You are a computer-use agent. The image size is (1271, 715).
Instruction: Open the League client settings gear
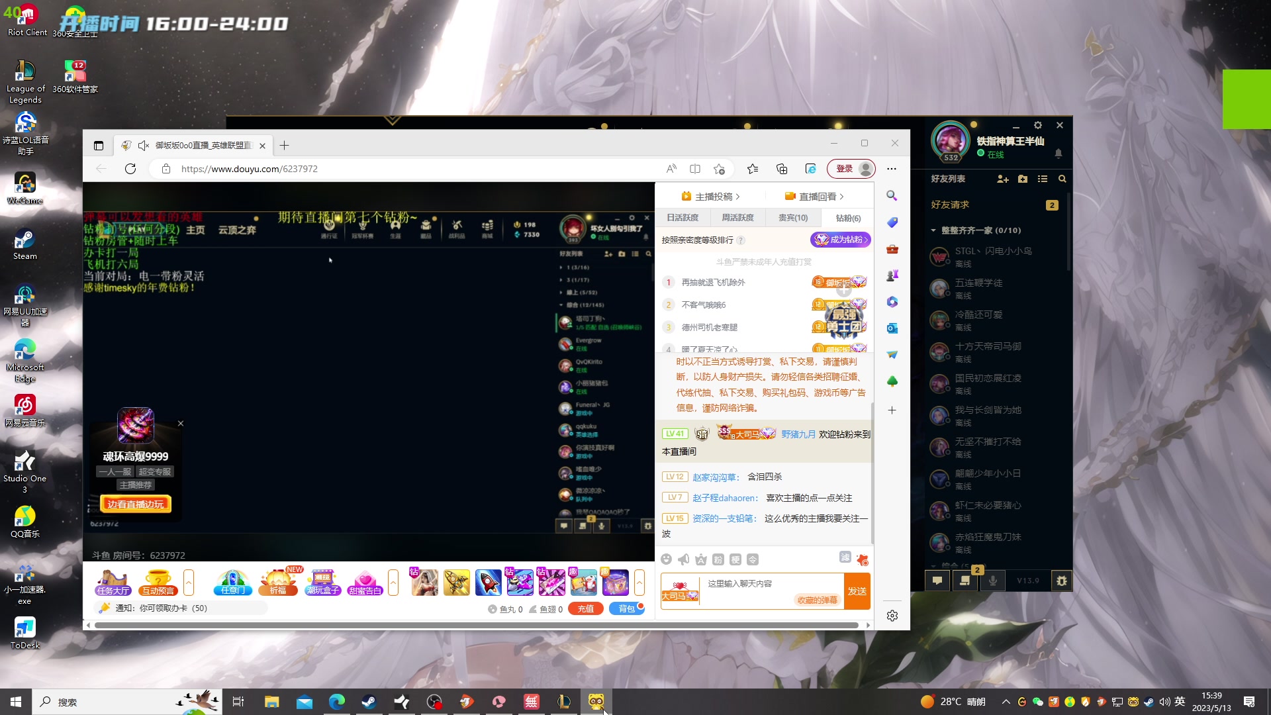pyautogui.click(x=1037, y=125)
